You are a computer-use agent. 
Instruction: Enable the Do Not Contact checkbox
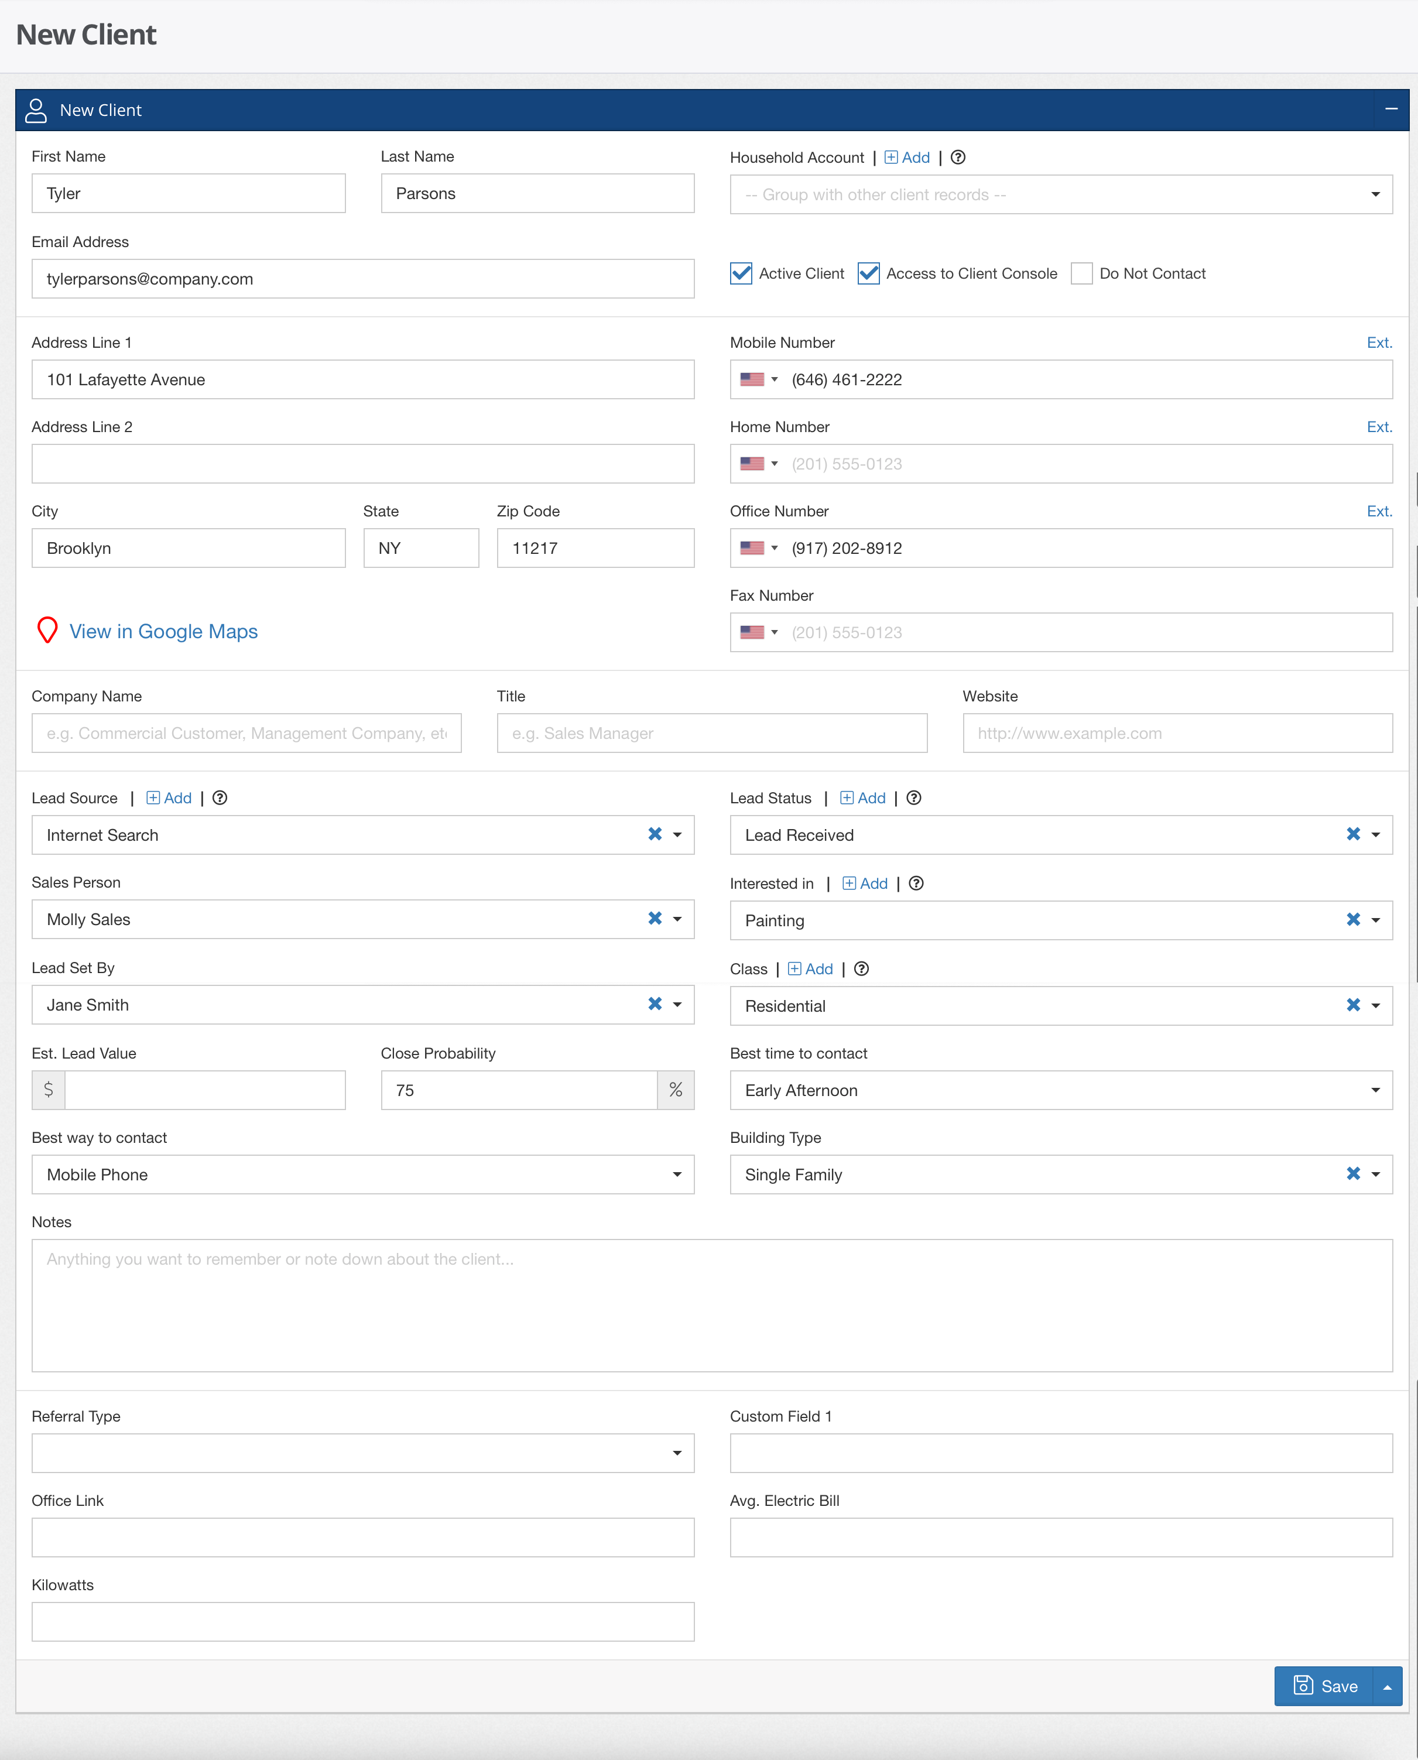click(x=1081, y=273)
